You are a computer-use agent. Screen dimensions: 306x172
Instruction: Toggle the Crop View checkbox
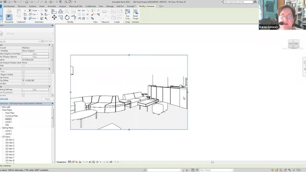point(23,72)
